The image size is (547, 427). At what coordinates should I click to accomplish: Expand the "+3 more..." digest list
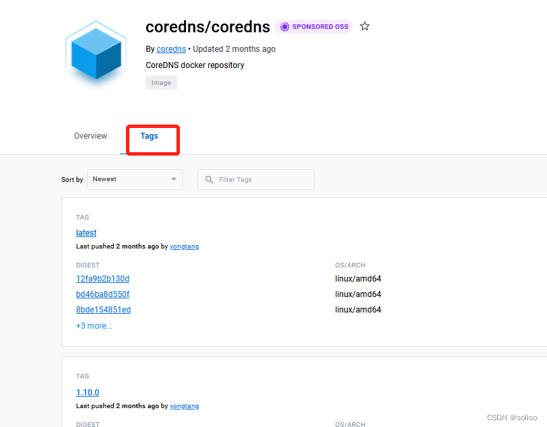point(94,325)
